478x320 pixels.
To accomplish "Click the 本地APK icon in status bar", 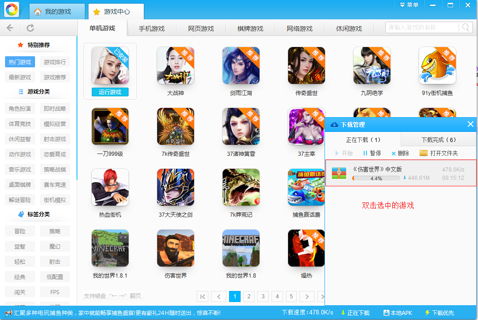I will point(385,313).
